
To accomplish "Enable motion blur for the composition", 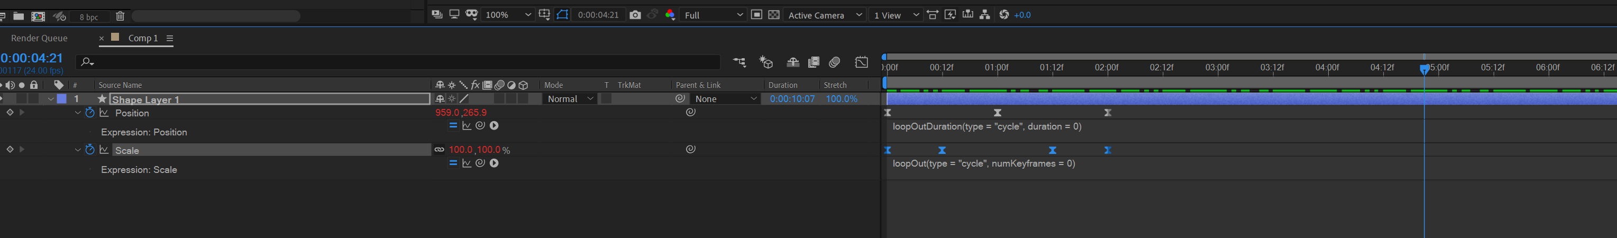I will (834, 62).
